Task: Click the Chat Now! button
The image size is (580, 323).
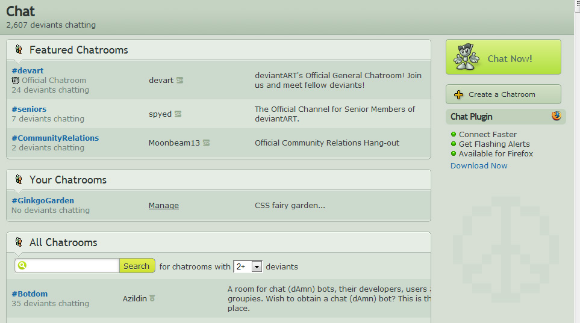Action: [503, 57]
